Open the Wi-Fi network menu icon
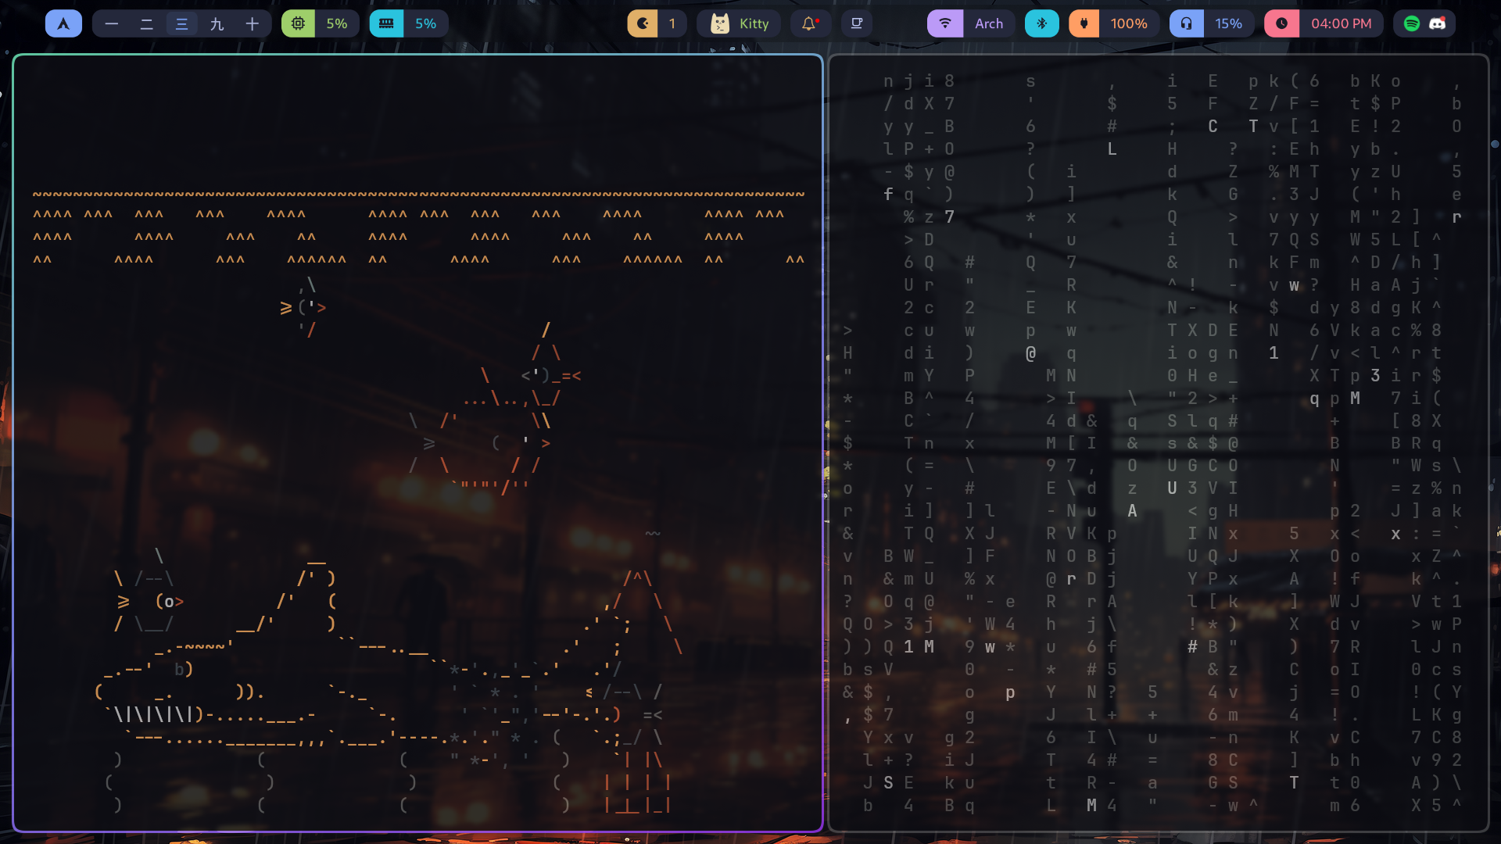 (x=945, y=23)
